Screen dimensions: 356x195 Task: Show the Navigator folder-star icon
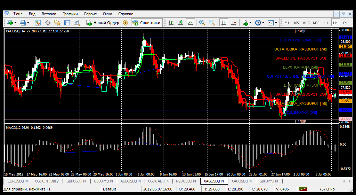point(57,23)
